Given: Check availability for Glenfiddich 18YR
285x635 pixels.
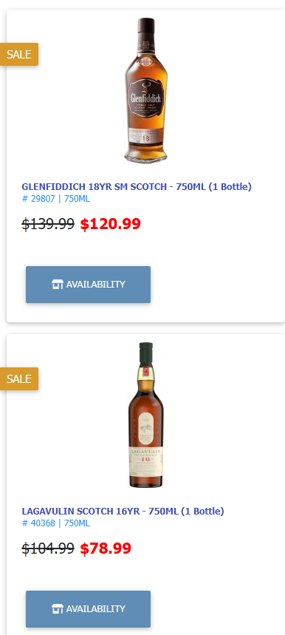Looking at the screenshot, I should point(88,285).
